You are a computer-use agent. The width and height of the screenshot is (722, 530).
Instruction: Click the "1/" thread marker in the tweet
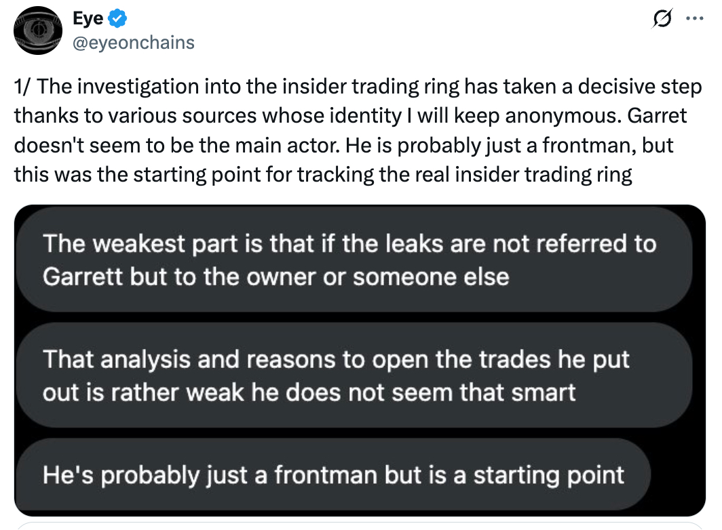23,87
